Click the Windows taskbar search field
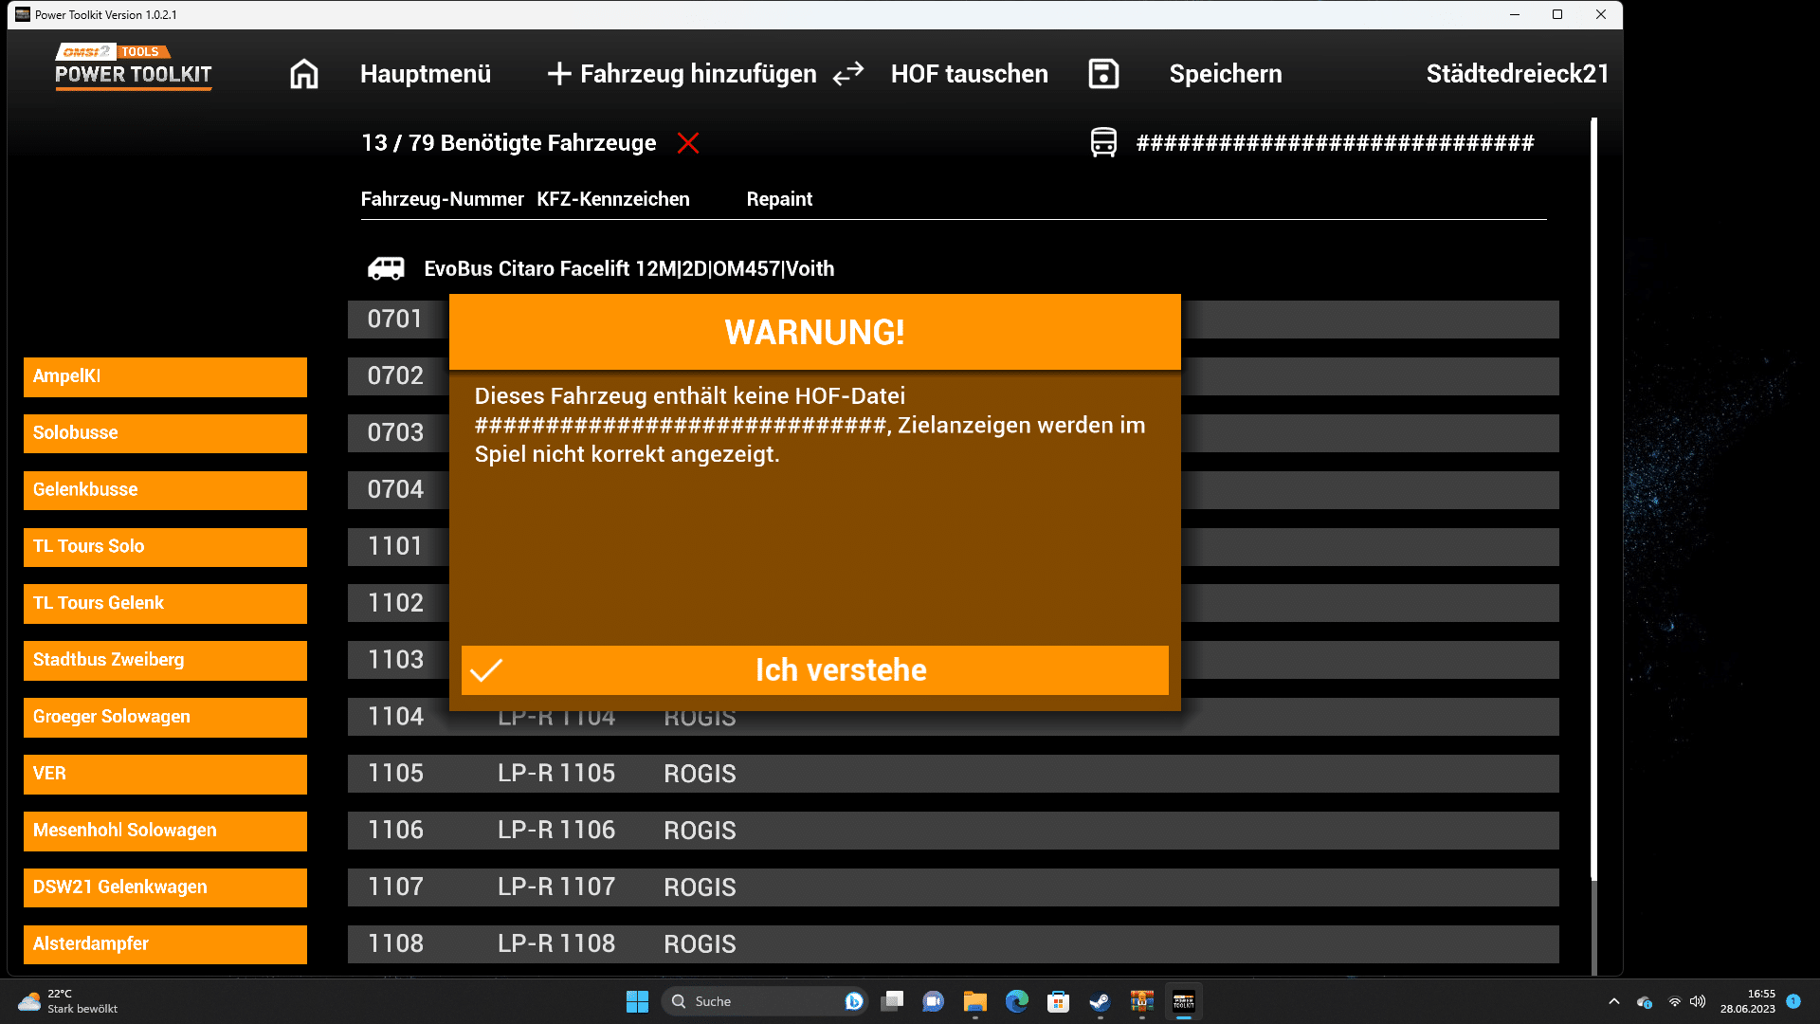This screenshot has width=1820, height=1024. [758, 1001]
